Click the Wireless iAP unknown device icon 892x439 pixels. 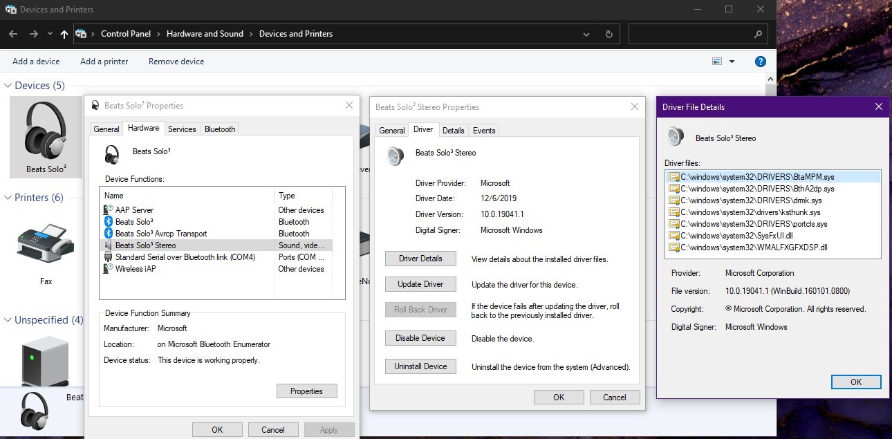click(x=108, y=269)
